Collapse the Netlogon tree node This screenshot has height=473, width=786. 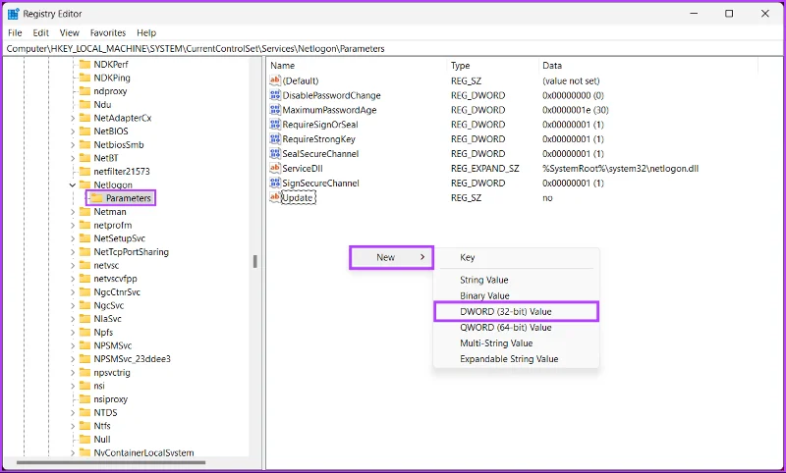[72, 184]
